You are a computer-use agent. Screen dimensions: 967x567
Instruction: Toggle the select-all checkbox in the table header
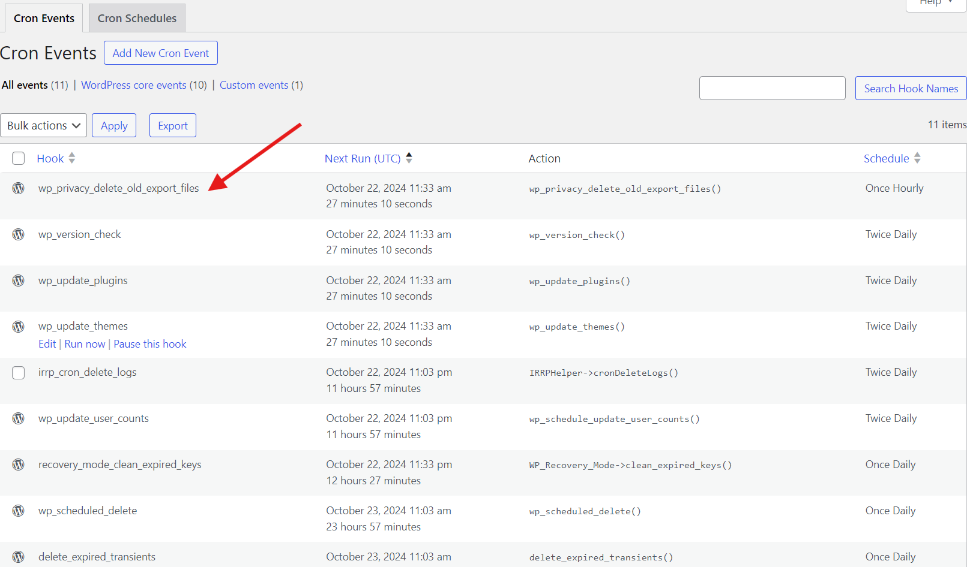pyautogui.click(x=18, y=158)
